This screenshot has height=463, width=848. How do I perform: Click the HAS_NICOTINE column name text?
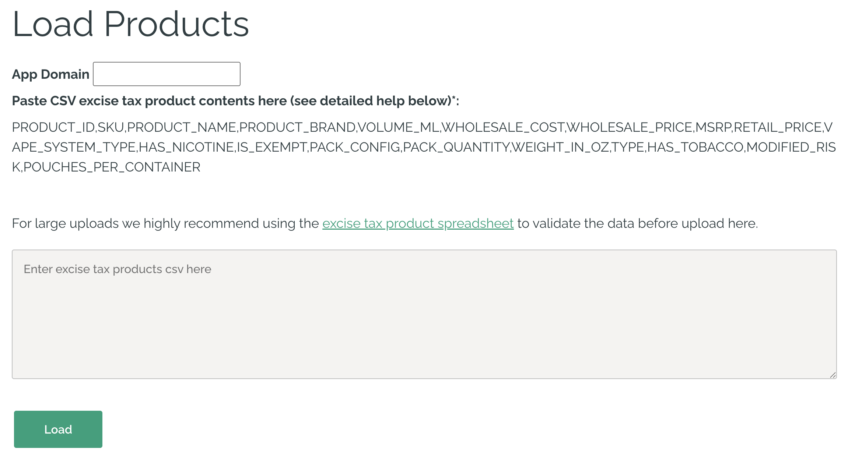coord(186,147)
